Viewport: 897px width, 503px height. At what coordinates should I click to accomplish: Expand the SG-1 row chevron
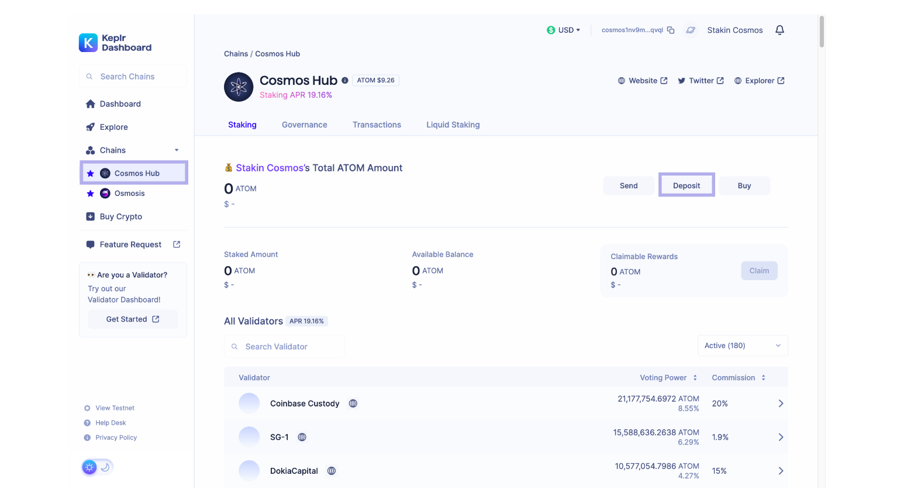coord(781,437)
